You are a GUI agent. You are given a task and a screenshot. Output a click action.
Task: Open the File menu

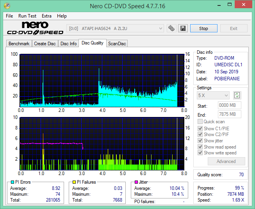(9, 16)
